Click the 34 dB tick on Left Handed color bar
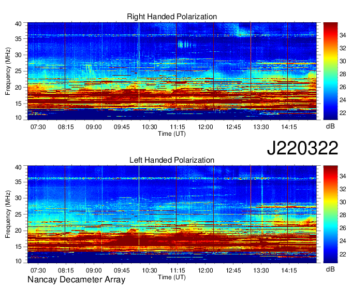 343,176
